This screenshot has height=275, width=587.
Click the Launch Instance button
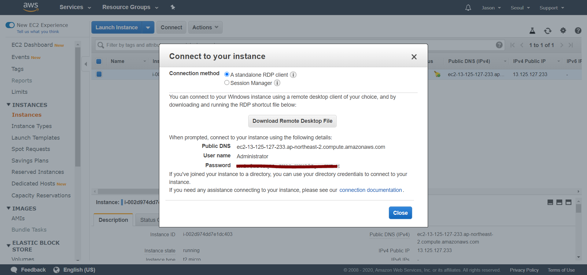point(116,28)
